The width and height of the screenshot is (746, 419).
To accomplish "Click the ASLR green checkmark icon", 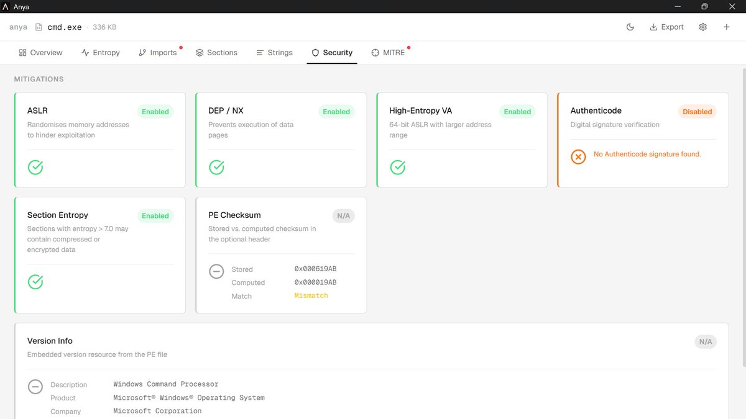I will pos(35,167).
